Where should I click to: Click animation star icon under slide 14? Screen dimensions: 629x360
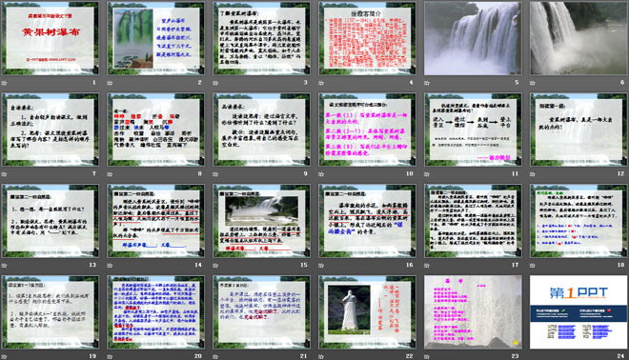pos(110,265)
